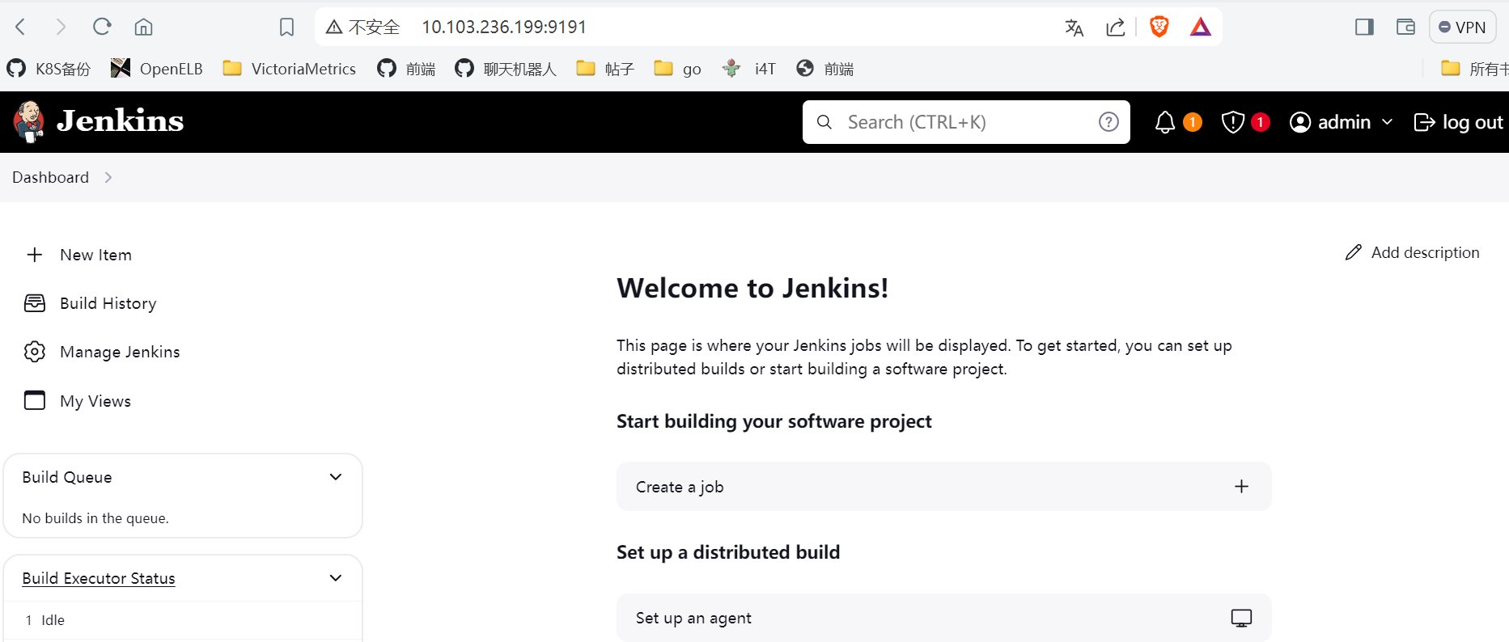Click the share page icon
This screenshot has width=1509, height=642.
[x=1116, y=27]
